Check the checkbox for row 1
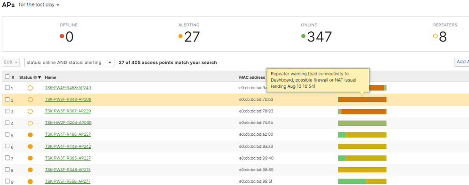 coord(7,87)
